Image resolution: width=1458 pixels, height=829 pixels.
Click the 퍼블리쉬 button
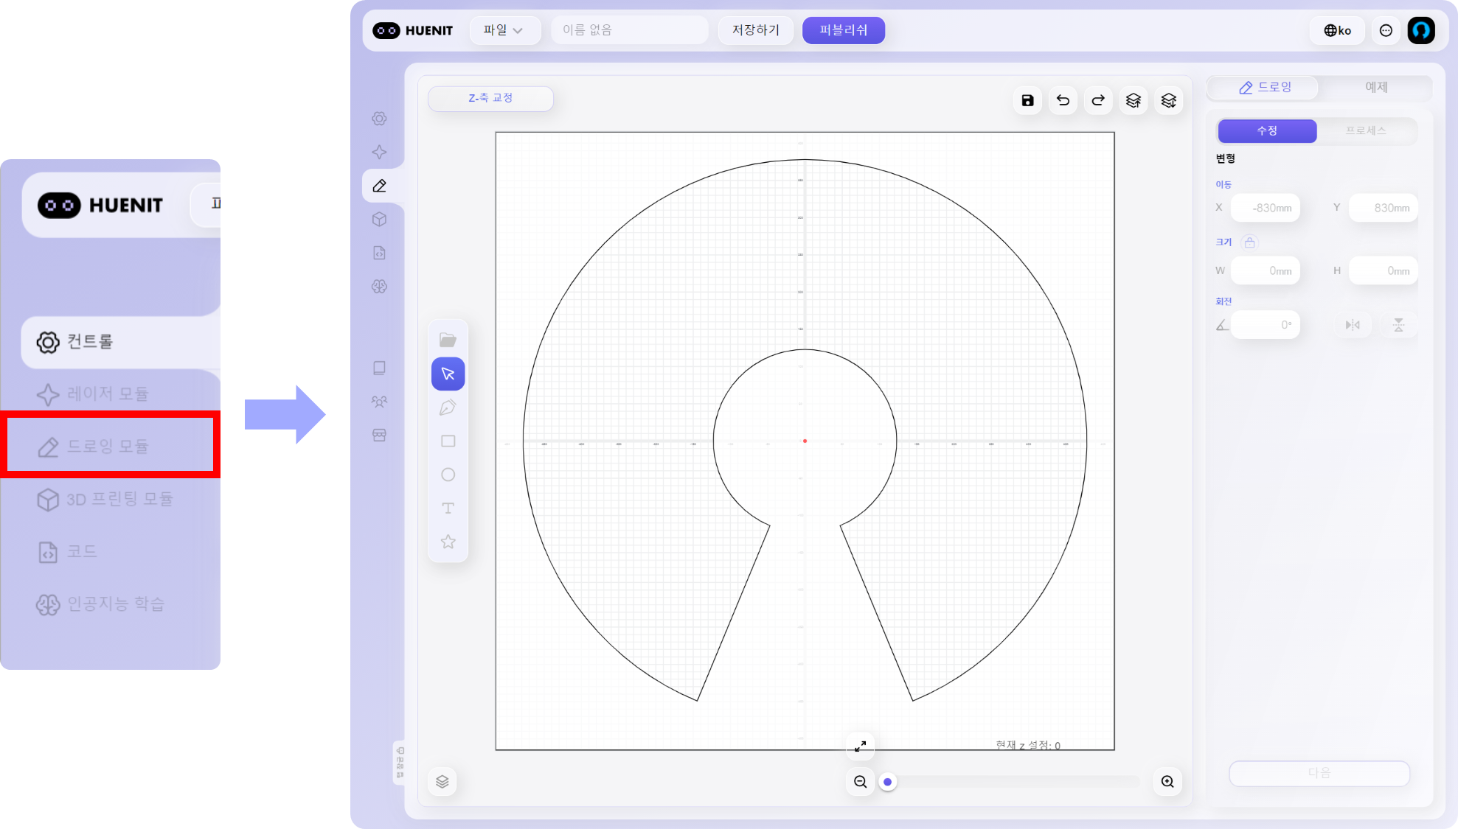click(x=843, y=30)
